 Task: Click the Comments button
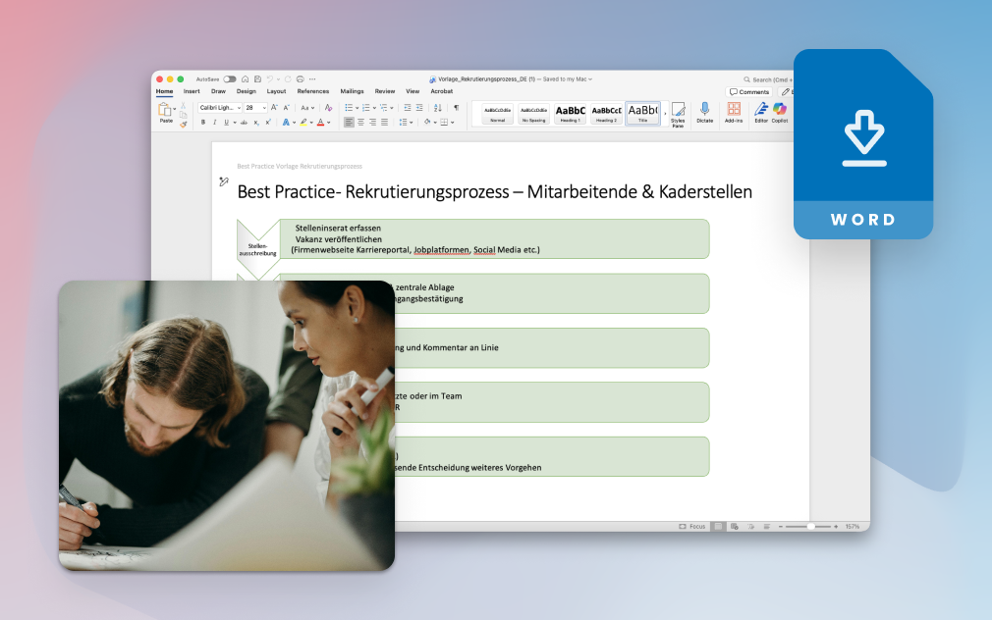point(749,91)
